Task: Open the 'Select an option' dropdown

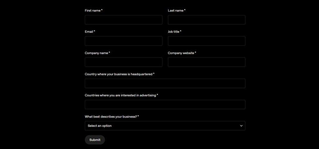Action: [x=162, y=126]
